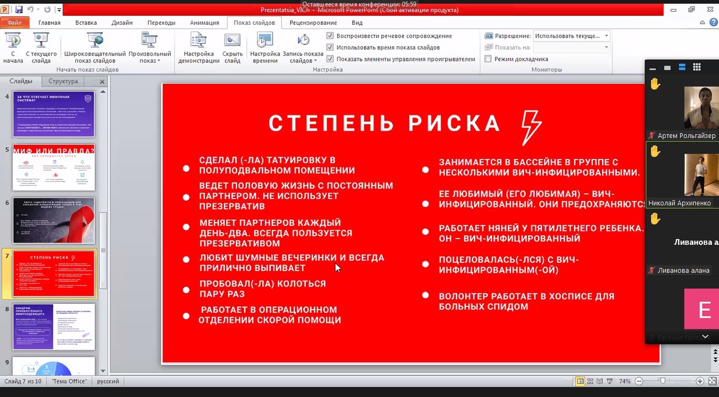Open Настройка времени rehearse timings
This screenshot has height=397, width=719.
[265, 48]
